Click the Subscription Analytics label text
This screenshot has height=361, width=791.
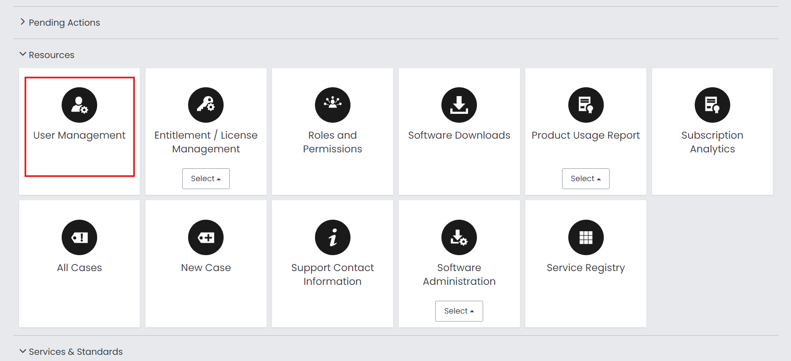(x=712, y=142)
